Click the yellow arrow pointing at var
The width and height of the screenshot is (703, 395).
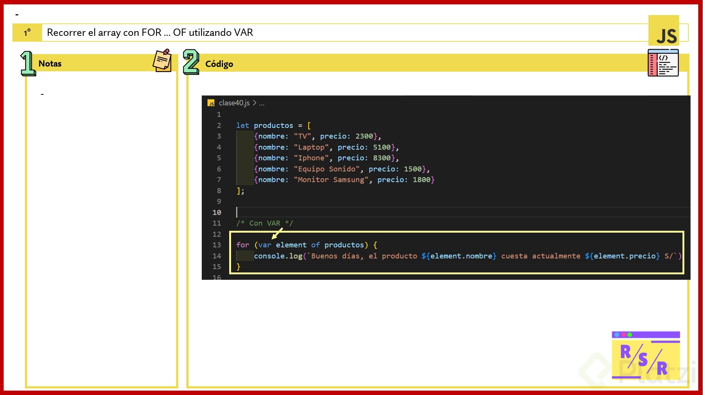pyautogui.click(x=277, y=233)
